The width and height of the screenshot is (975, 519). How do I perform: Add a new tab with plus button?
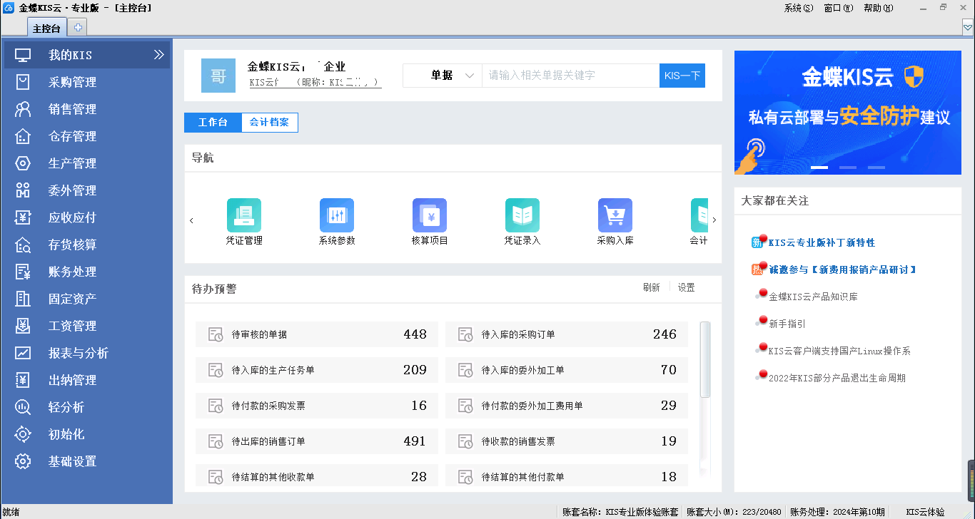pos(78,28)
